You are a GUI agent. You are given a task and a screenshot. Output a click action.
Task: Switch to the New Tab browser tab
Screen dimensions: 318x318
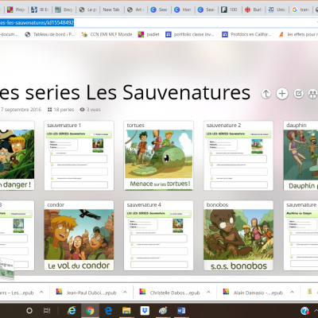[x=111, y=10]
